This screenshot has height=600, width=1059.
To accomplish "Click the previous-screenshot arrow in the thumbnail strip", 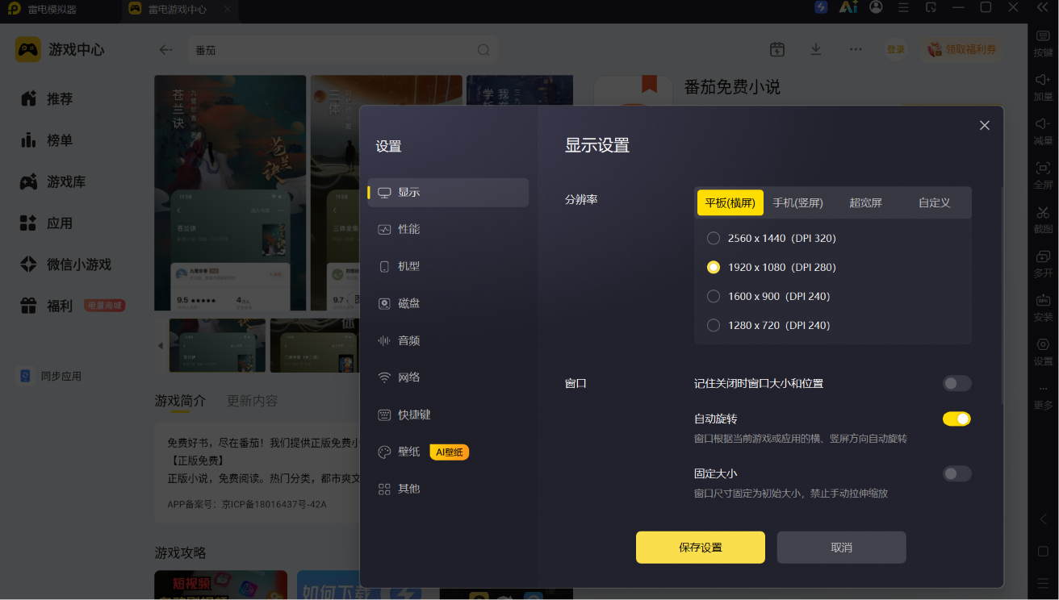I will (x=160, y=345).
